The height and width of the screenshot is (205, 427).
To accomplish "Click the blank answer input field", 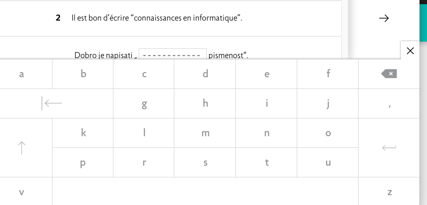I will [172, 54].
